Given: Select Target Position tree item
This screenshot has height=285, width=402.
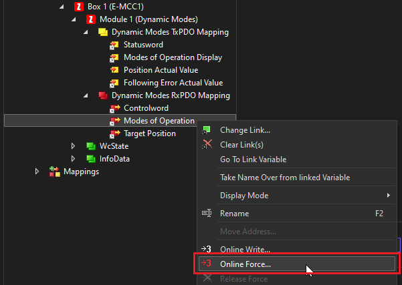Looking at the screenshot, I should 150,133.
